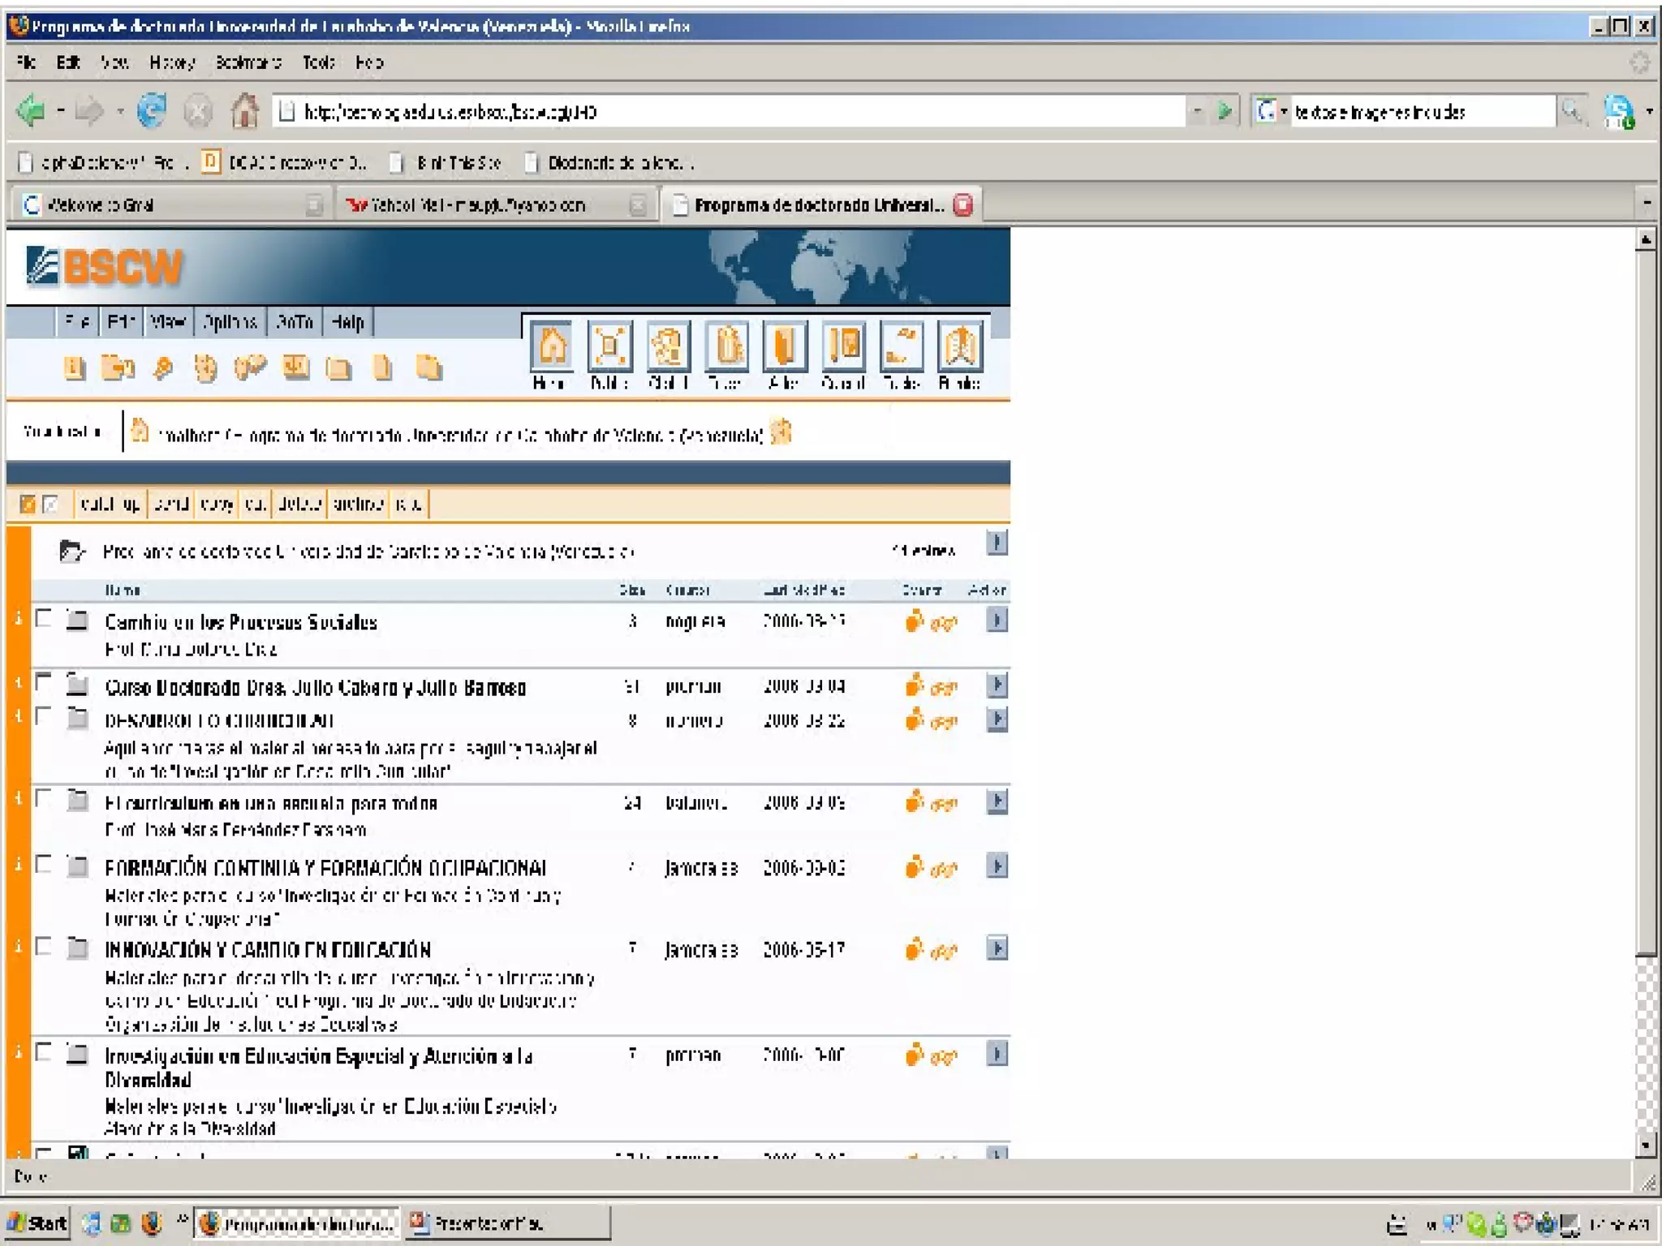1662x1246 pixels.
Task: Click the catch up button
Action: [x=110, y=504]
